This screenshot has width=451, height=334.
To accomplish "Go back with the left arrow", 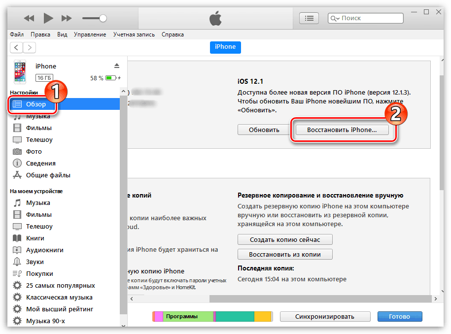I will coord(16,47).
